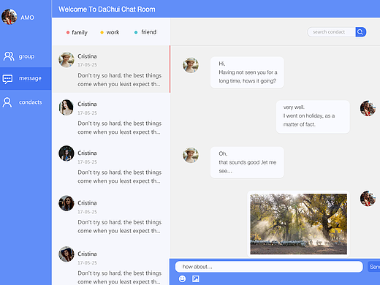
Task: Click the third Cristina avatar in the list
Action: [x=66, y=153]
